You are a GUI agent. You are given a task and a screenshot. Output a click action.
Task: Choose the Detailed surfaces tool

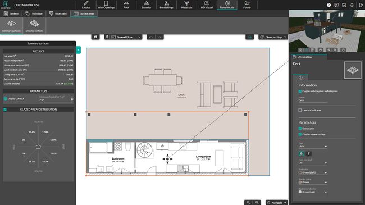(x=34, y=26)
